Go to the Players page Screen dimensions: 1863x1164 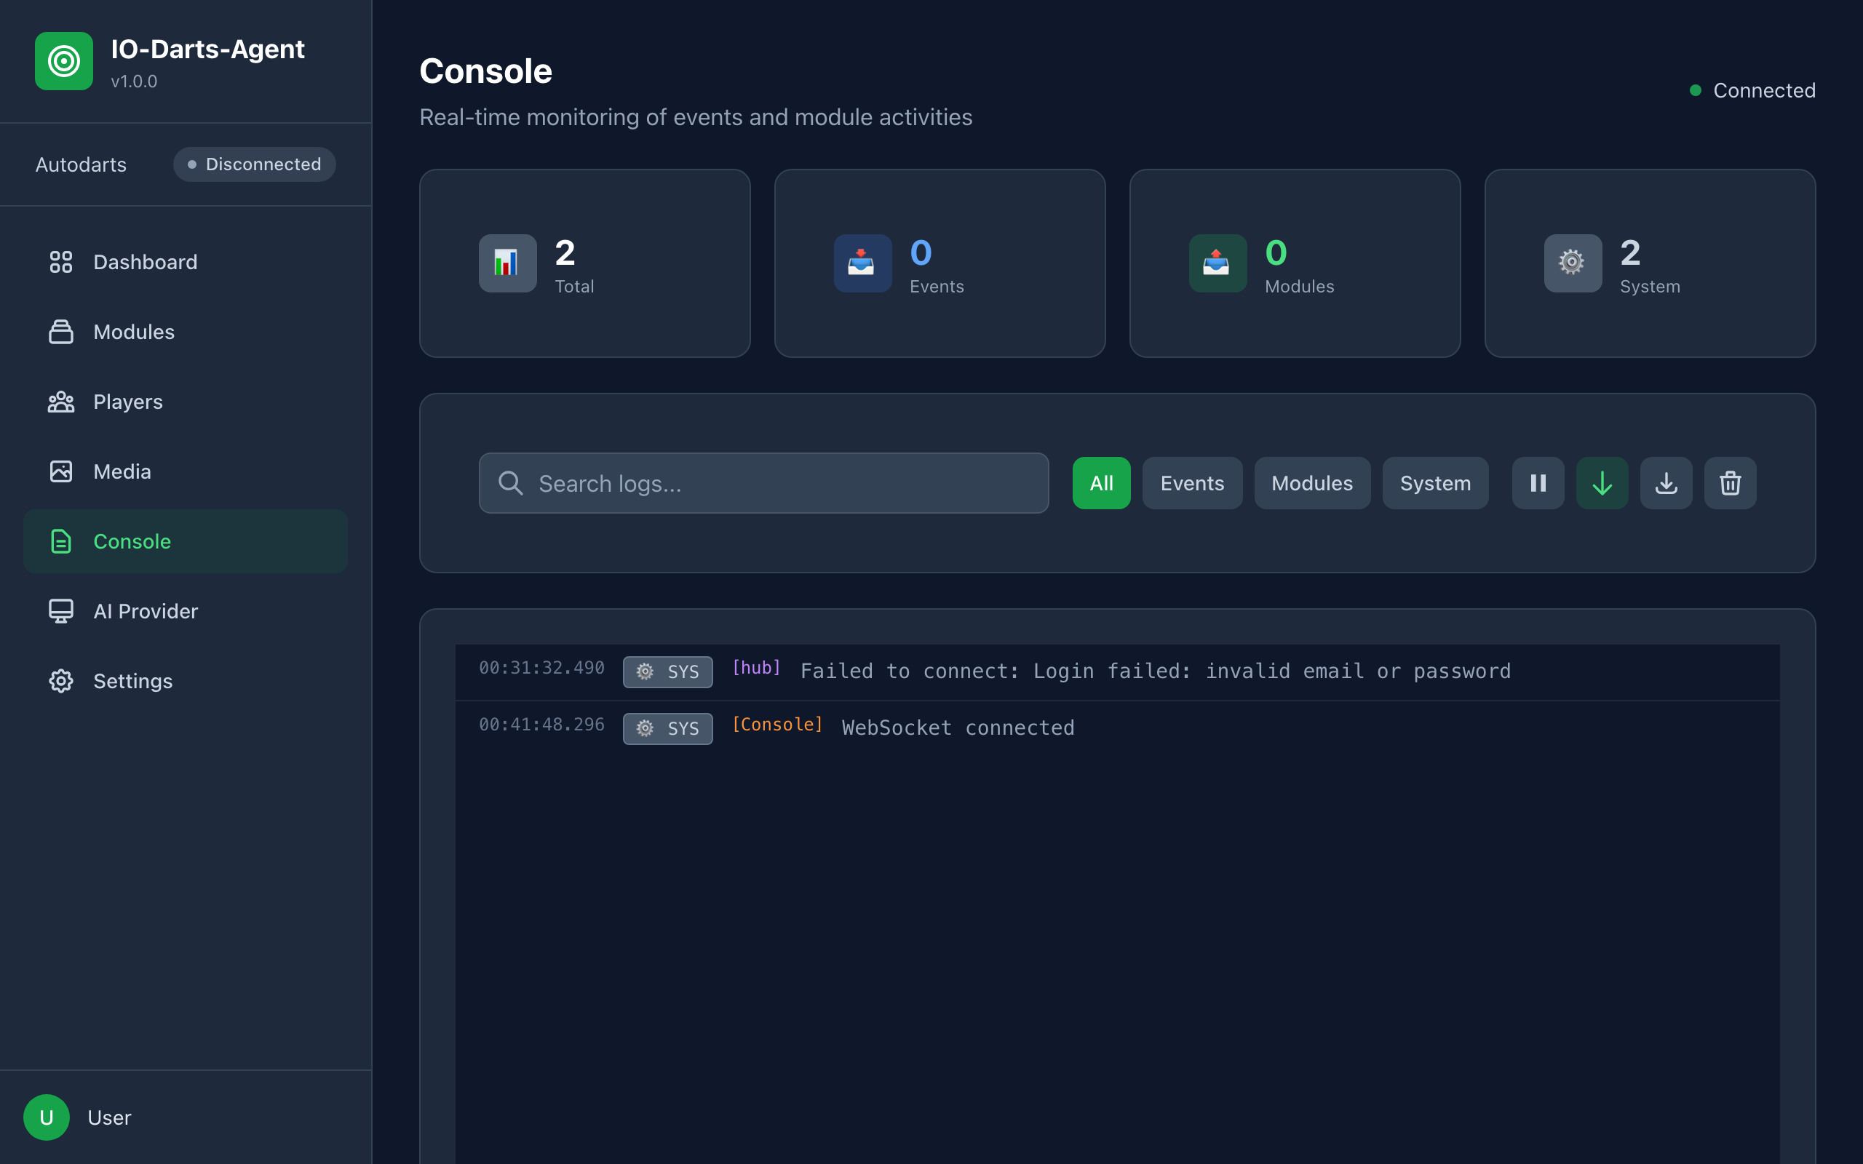point(186,402)
